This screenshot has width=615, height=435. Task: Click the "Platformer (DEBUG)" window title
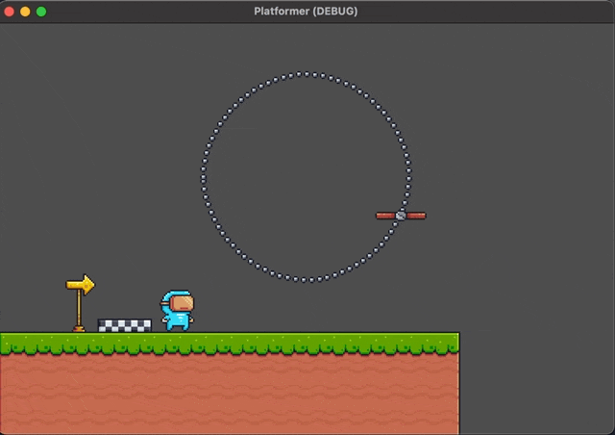click(306, 12)
